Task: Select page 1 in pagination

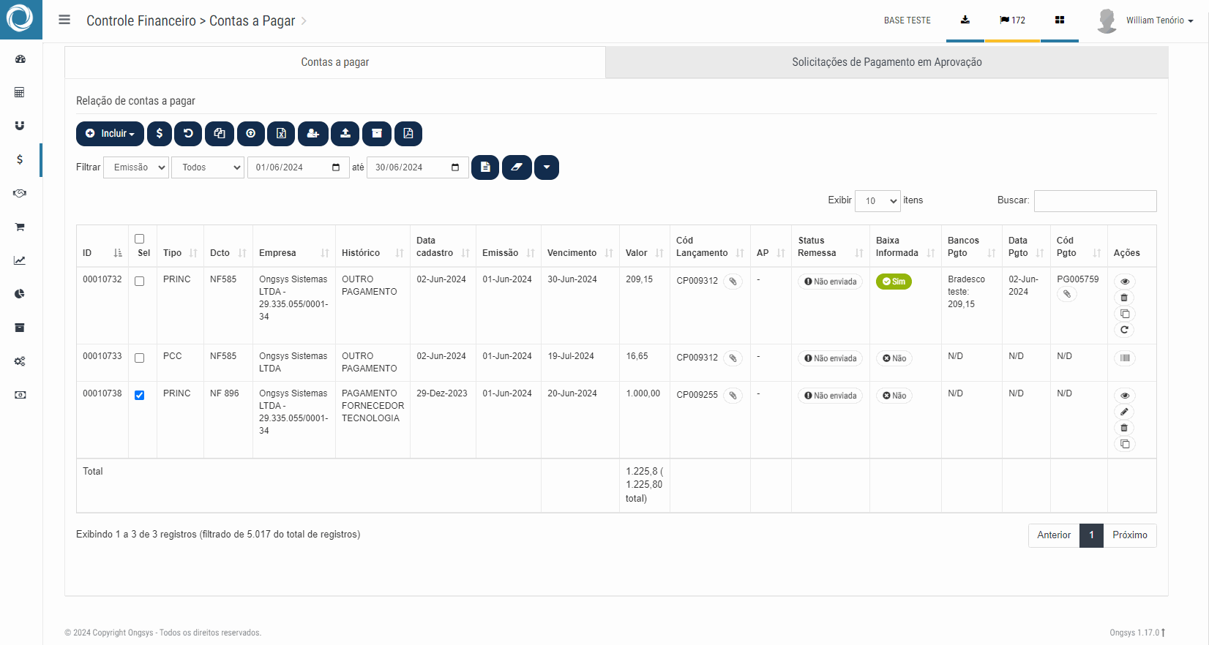Action: tap(1091, 535)
